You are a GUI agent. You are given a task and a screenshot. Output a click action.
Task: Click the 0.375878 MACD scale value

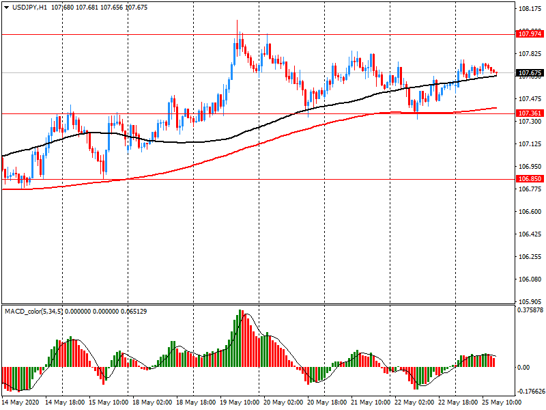click(530, 309)
